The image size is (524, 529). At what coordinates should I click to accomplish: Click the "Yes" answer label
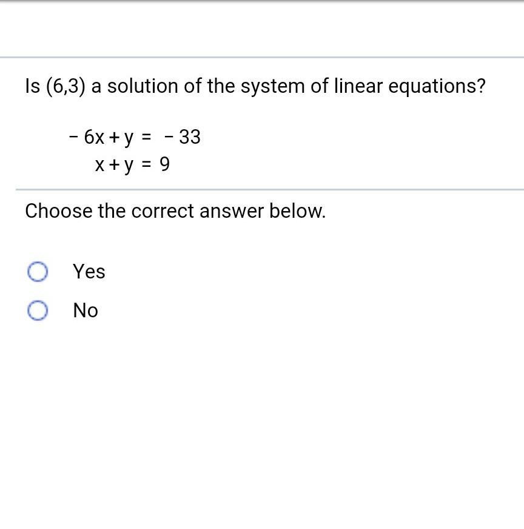coord(89,272)
